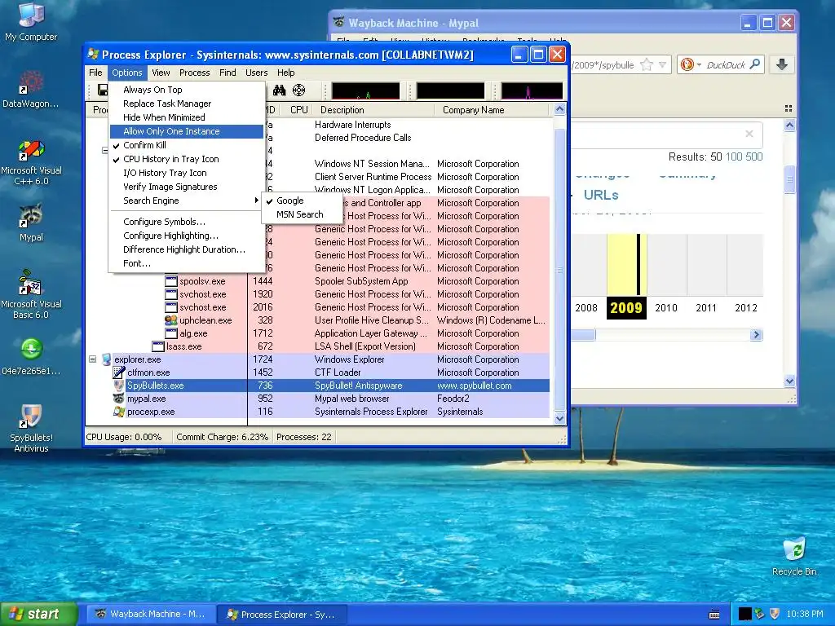This screenshot has height=626, width=835.
Task: Open Configure Symbols from Options menu
Action: point(187,222)
